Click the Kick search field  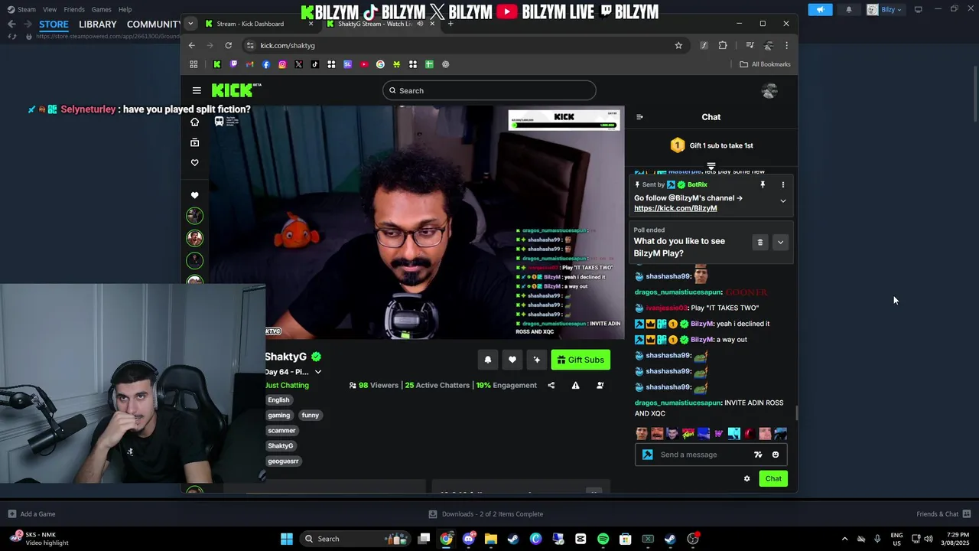tap(489, 90)
